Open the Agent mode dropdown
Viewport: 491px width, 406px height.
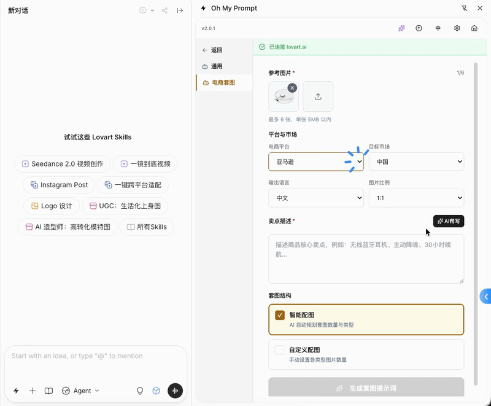coord(80,391)
